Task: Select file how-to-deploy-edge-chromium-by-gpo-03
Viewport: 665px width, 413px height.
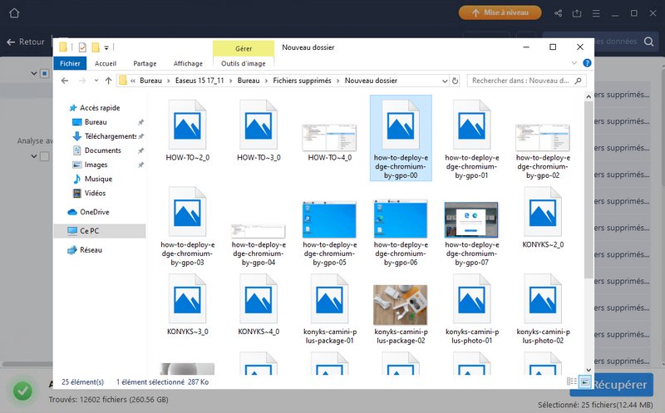Action: (188, 226)
